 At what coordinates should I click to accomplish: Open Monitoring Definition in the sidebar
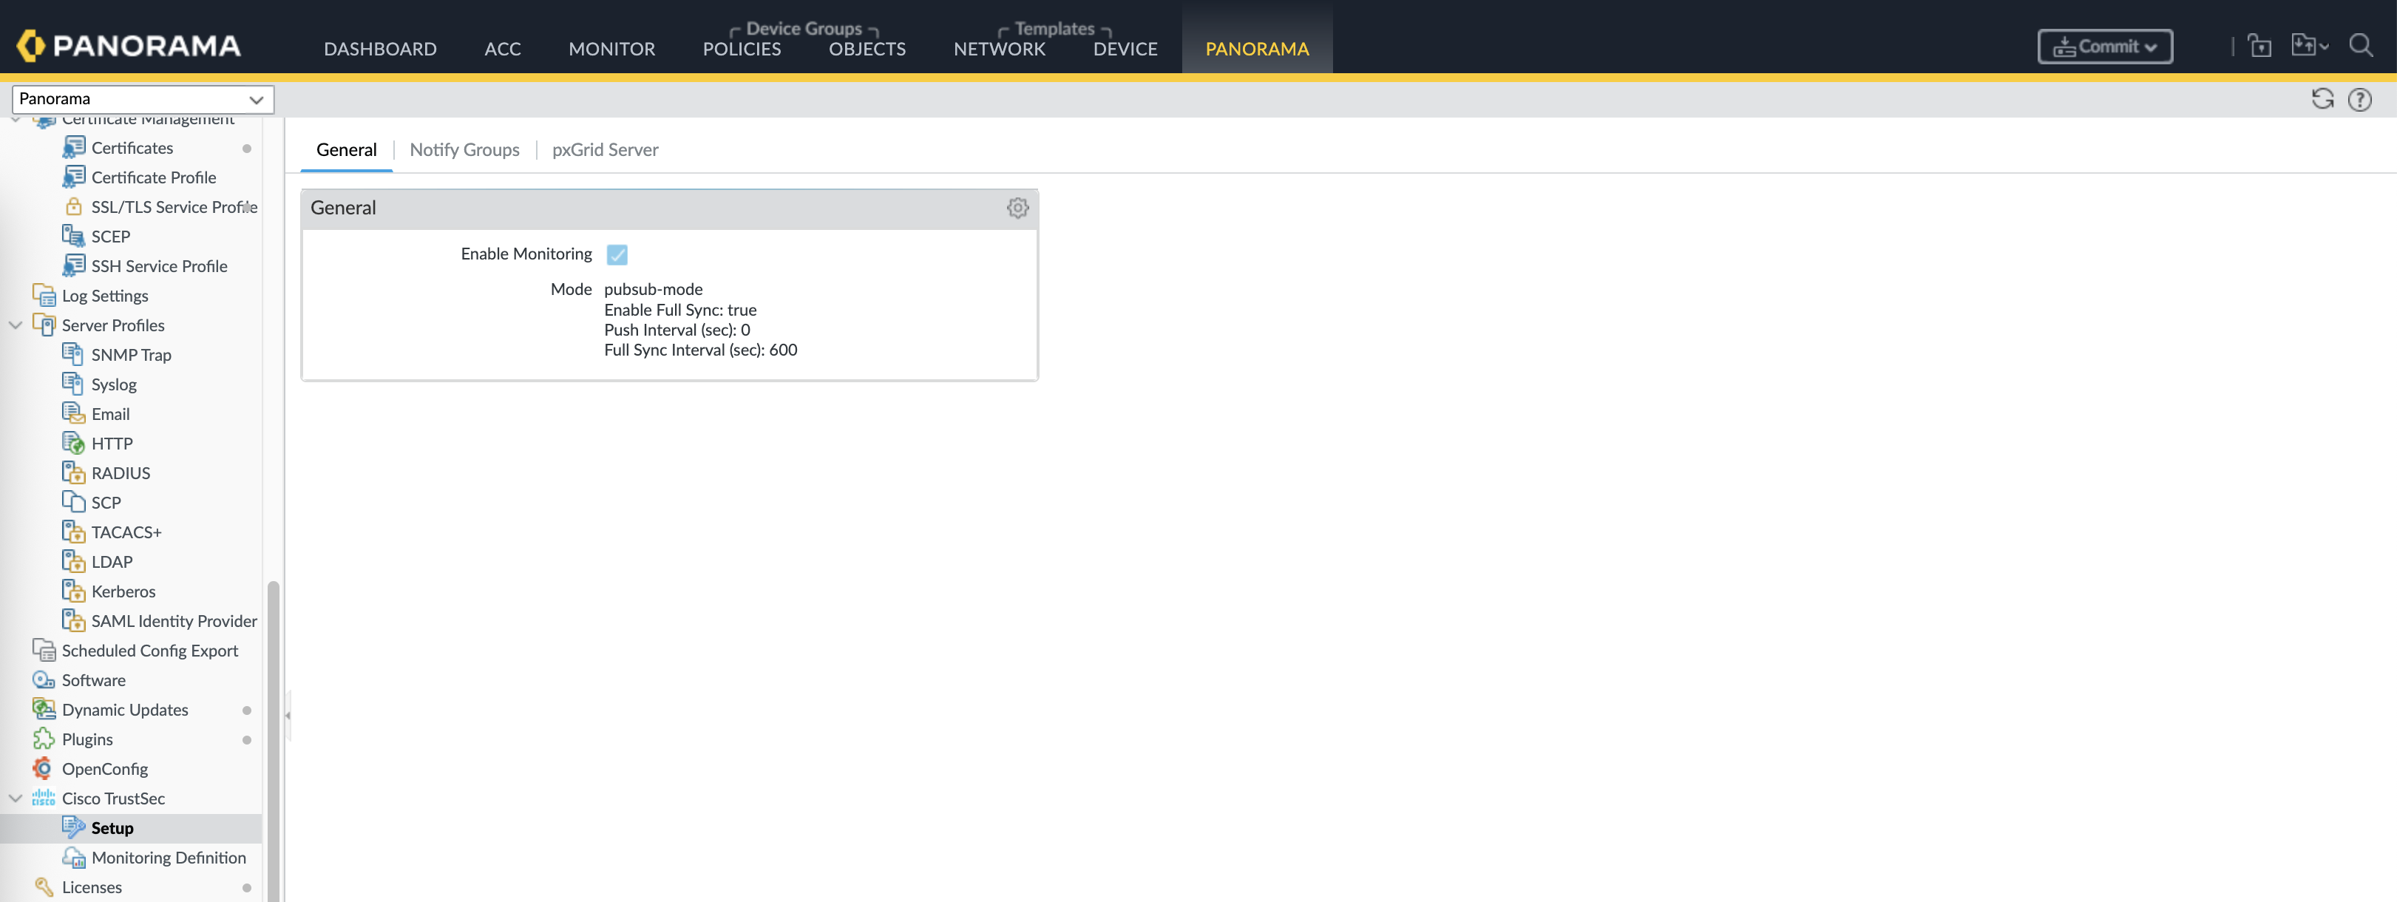[169, 856]
